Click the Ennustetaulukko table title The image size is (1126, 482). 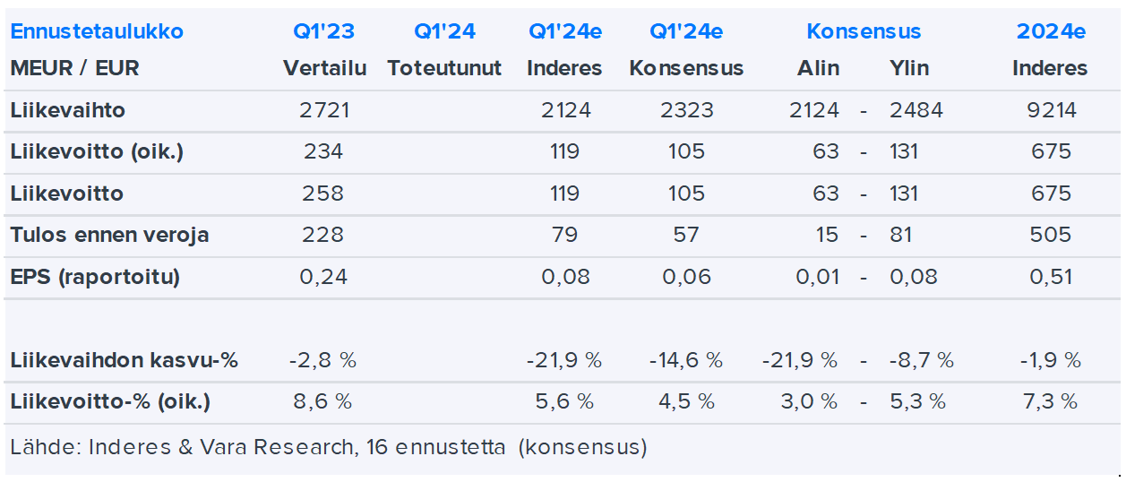coord(97,31)
